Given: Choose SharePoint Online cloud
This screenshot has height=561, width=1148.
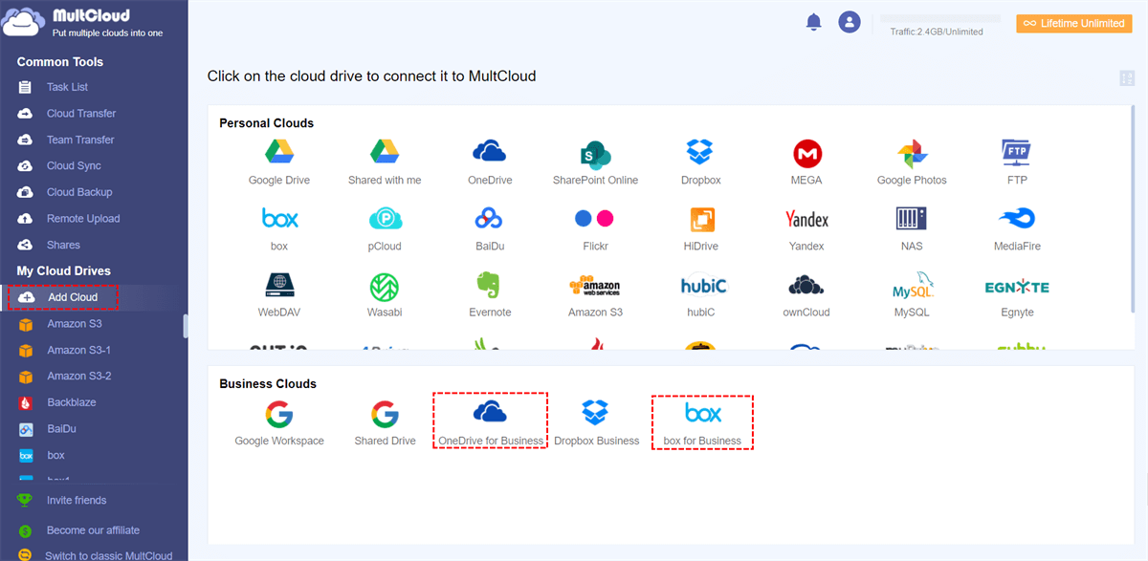Looking at the screenshot, I should 595,162.
